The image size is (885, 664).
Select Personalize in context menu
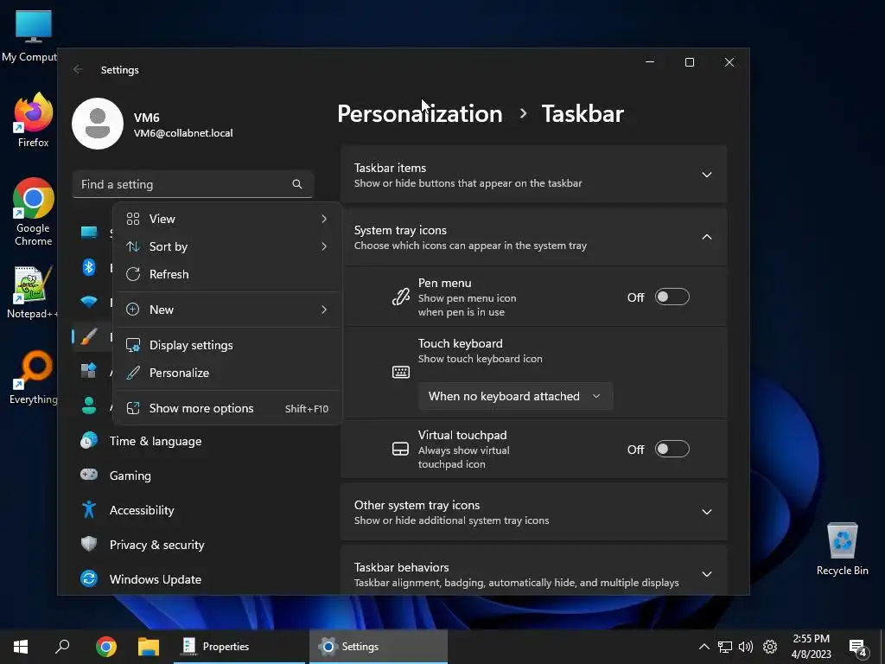point(227,373)
